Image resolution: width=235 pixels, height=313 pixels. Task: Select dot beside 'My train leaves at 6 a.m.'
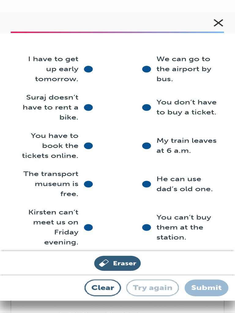(147, 146)
